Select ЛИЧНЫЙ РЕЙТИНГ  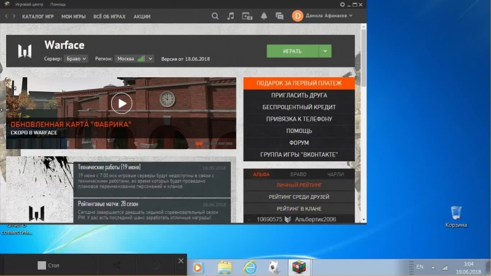click(x=299, y=185)
